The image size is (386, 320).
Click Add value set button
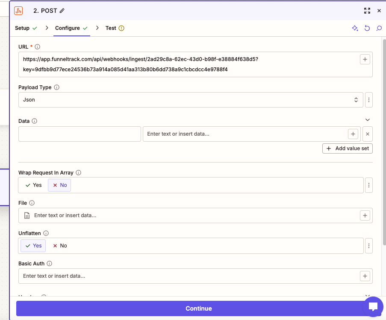coord(348,148)
